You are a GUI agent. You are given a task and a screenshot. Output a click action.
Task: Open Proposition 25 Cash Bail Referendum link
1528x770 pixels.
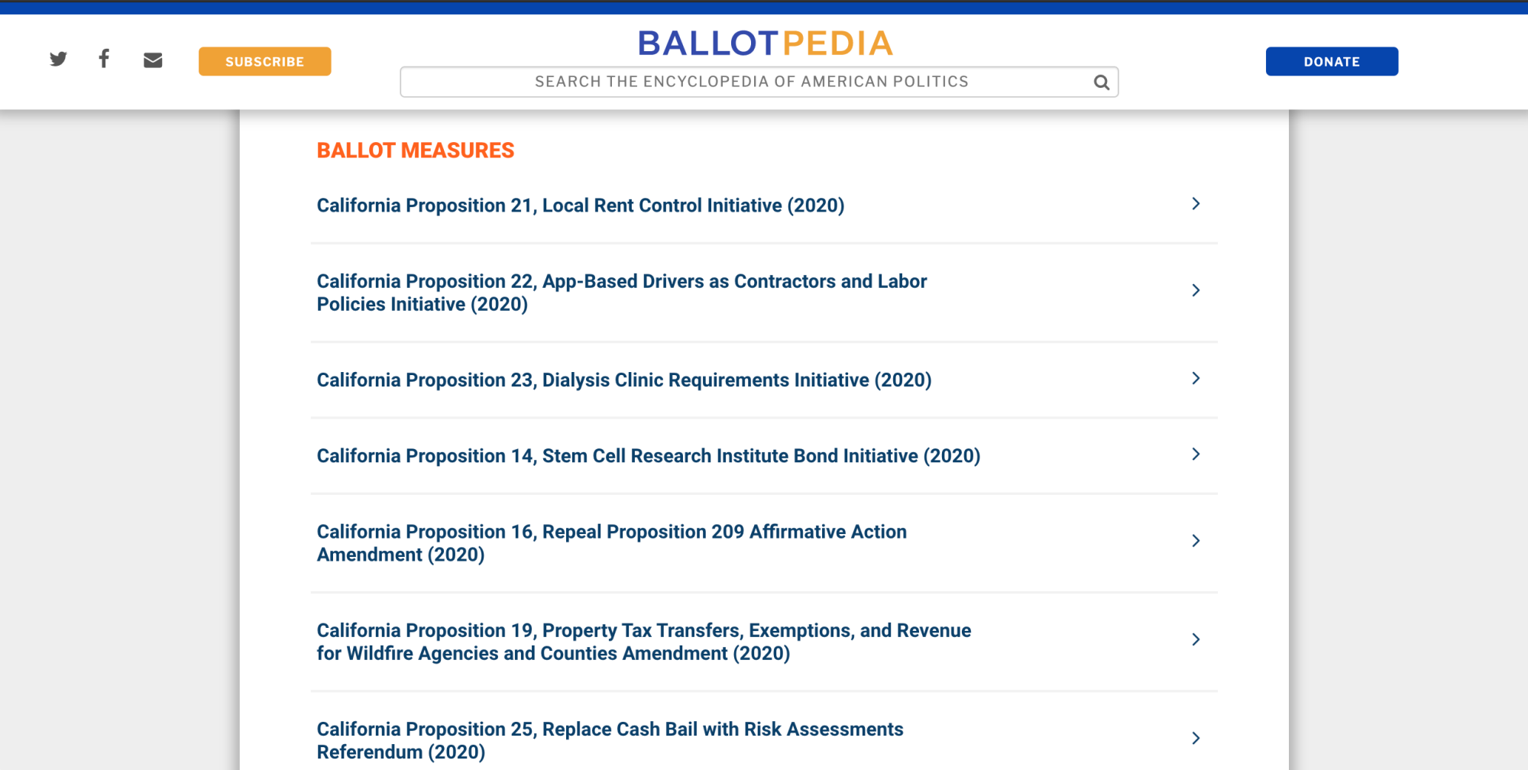point(610,740)
